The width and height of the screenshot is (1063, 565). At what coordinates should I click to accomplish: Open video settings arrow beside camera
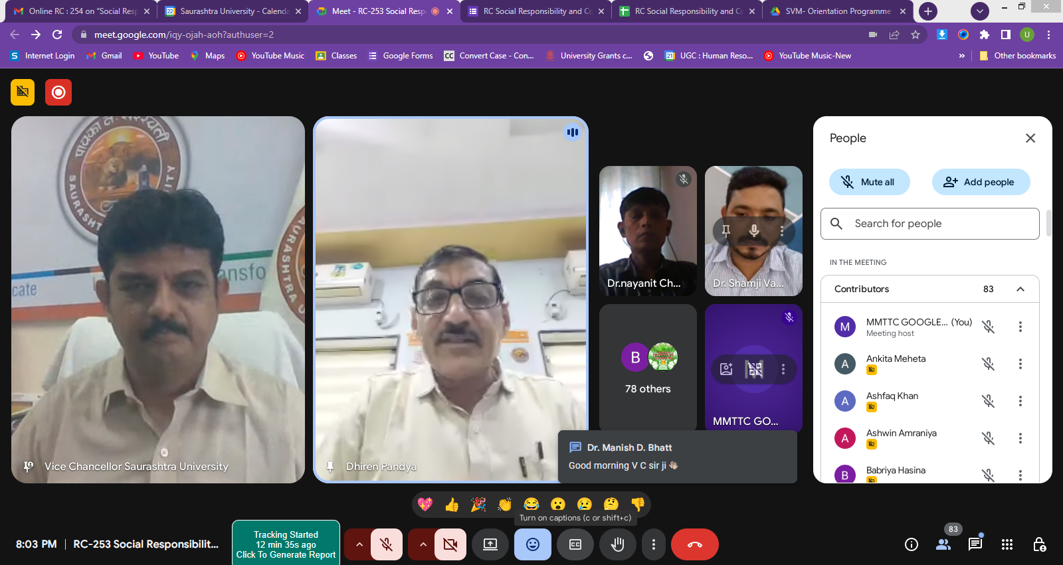click(423, 544)
